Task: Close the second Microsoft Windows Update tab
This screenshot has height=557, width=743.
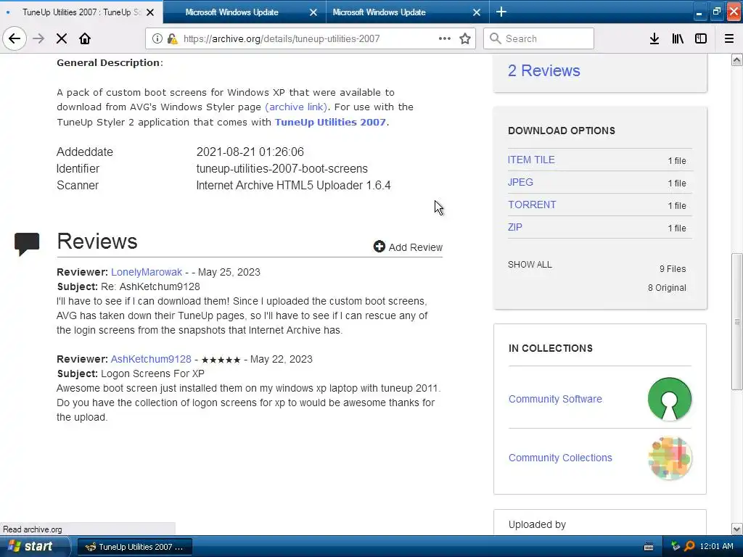Action: point(477,12)
